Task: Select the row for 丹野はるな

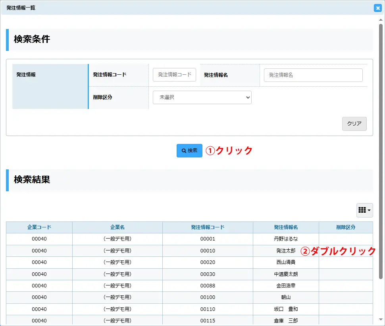Action: (286, 239)
